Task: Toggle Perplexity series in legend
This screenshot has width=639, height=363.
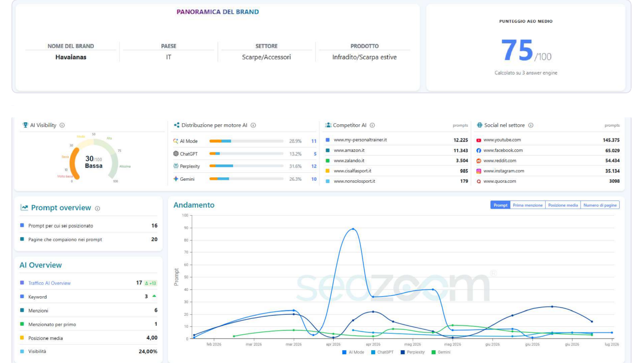Action: (412, 352)
